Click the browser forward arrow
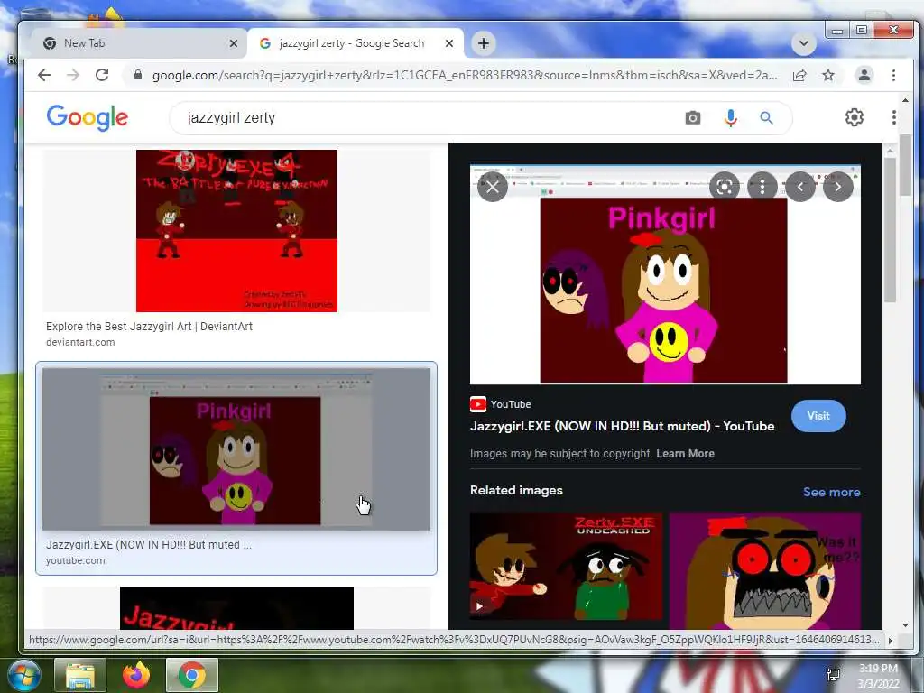Viewport: 924px width, 693px height. [x=72, y=75]
